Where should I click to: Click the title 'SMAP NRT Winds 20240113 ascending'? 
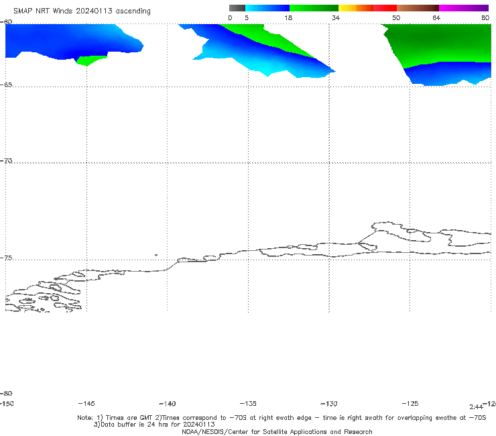(82, 11)
